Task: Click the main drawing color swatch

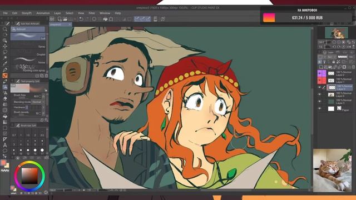Action: tap(3, 163)
